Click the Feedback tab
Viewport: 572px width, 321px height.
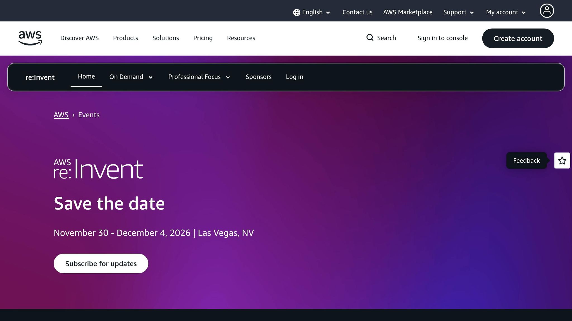click(526, 160)
